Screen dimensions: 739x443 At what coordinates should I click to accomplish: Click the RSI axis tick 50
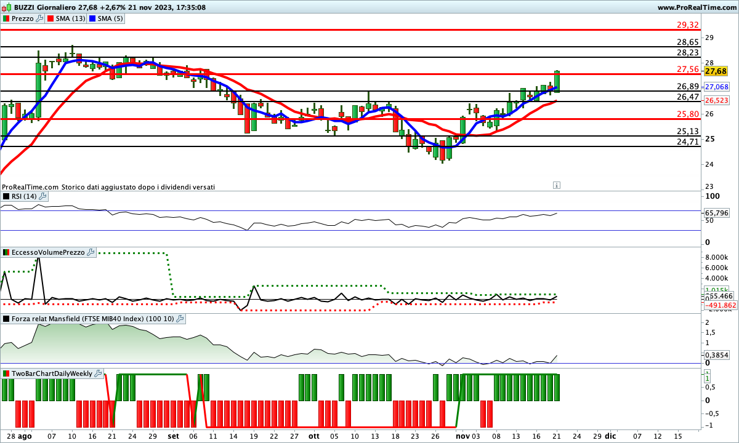(x=709, y=220)
